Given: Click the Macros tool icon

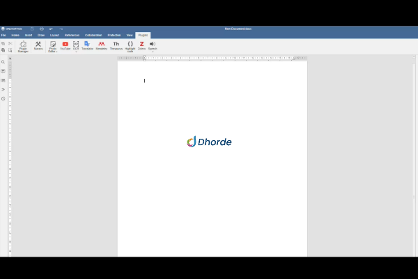Looking at the screenshot, I should (38, 46).
